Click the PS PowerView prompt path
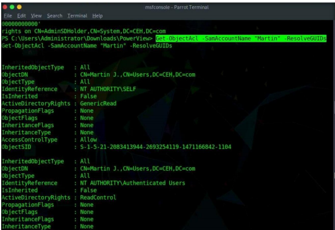Viewport: 335px width, 230px height. 77,38
